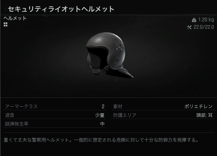The height and width of the screenshot is (156, 217).
Task: Click the 1.20 kg weight value
Action: [206, 20]
